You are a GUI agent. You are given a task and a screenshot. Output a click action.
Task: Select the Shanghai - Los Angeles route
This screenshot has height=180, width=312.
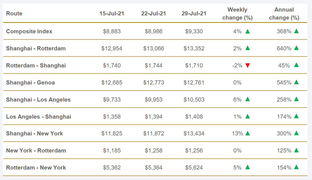[38, 100]
